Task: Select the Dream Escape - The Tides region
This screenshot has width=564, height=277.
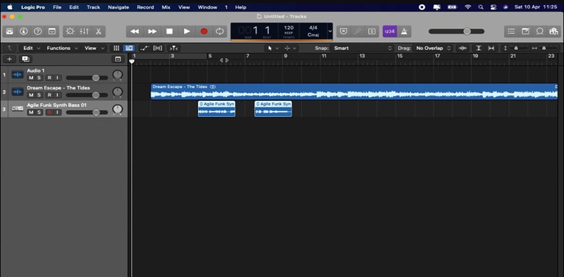Action: click(354, 92)
